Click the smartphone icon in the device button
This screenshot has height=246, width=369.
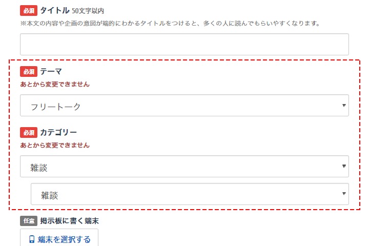point(32,239)
